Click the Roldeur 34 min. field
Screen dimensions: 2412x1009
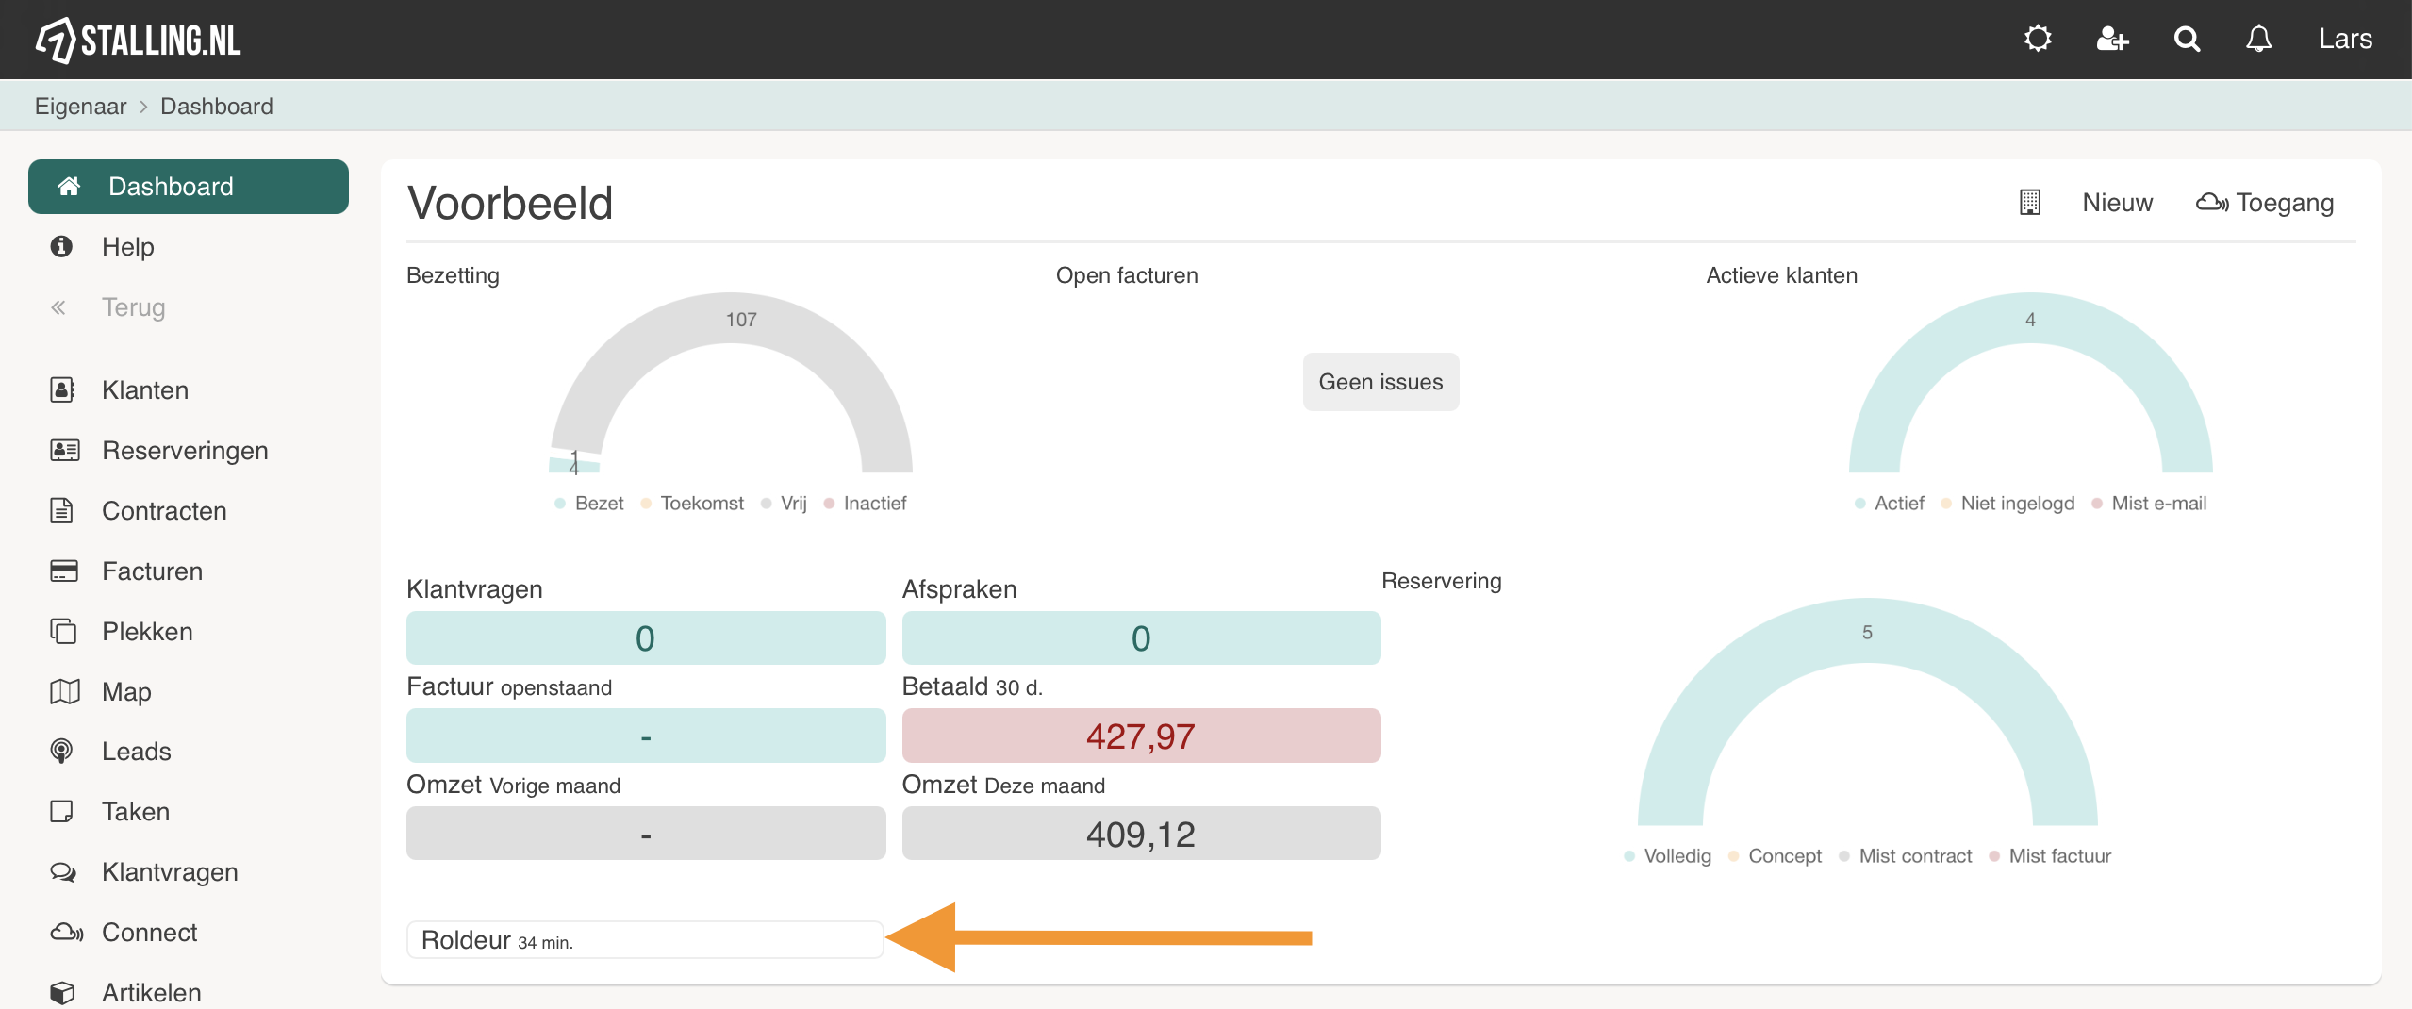coord(645,940)
